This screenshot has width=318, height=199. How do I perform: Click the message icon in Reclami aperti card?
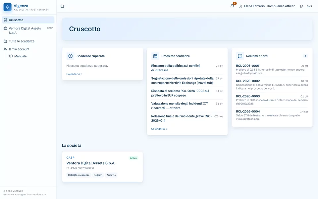240,56
